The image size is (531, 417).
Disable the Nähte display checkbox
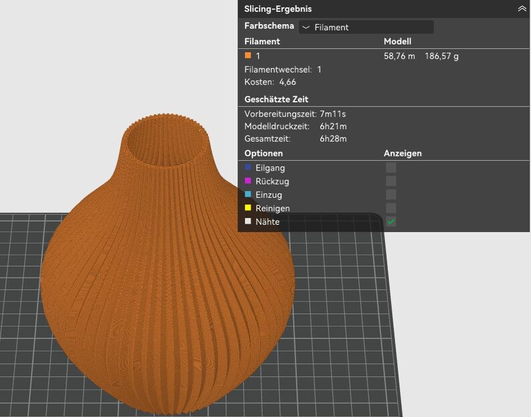[x=391, y=222]
